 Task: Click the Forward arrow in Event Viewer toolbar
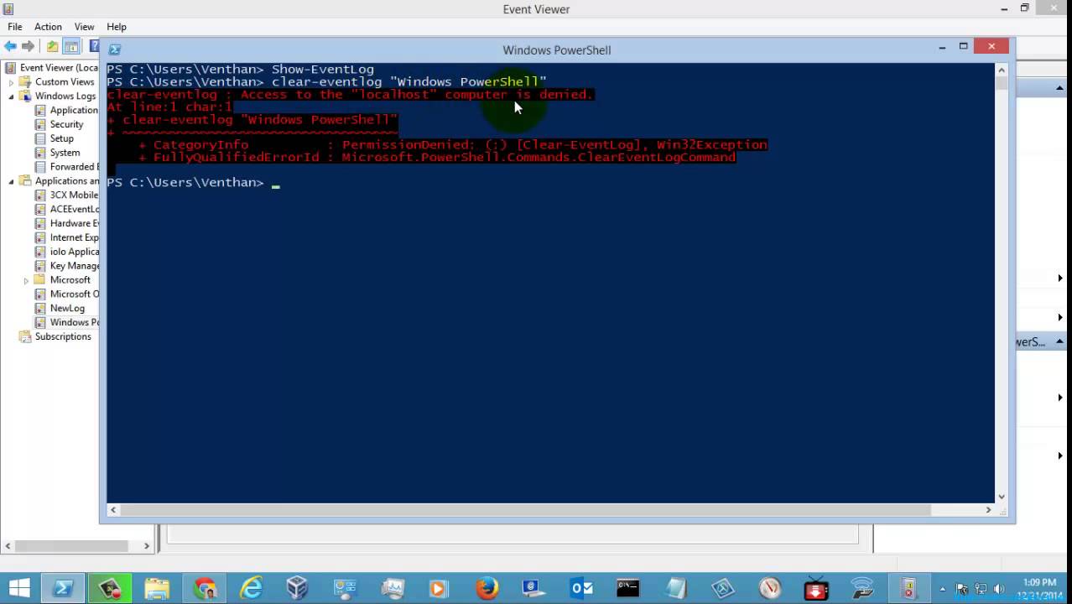[x=29, y=46]
